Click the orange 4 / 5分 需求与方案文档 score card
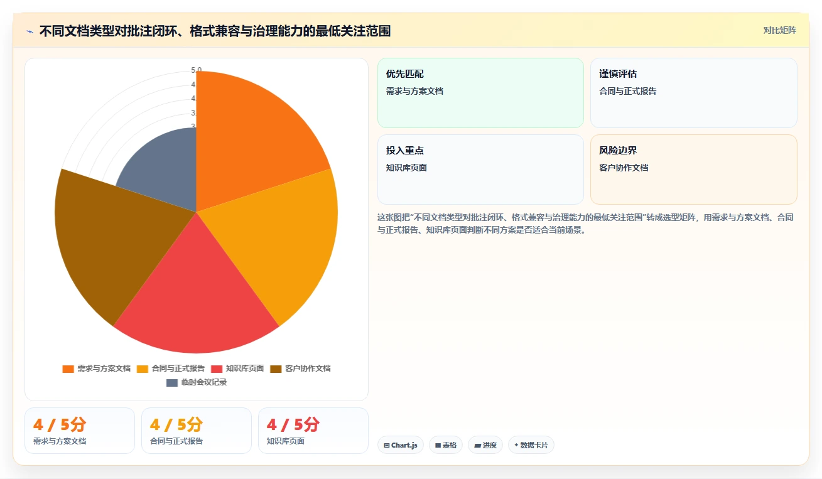The height and width of the screenshot is (479, 822). point(80,431)
